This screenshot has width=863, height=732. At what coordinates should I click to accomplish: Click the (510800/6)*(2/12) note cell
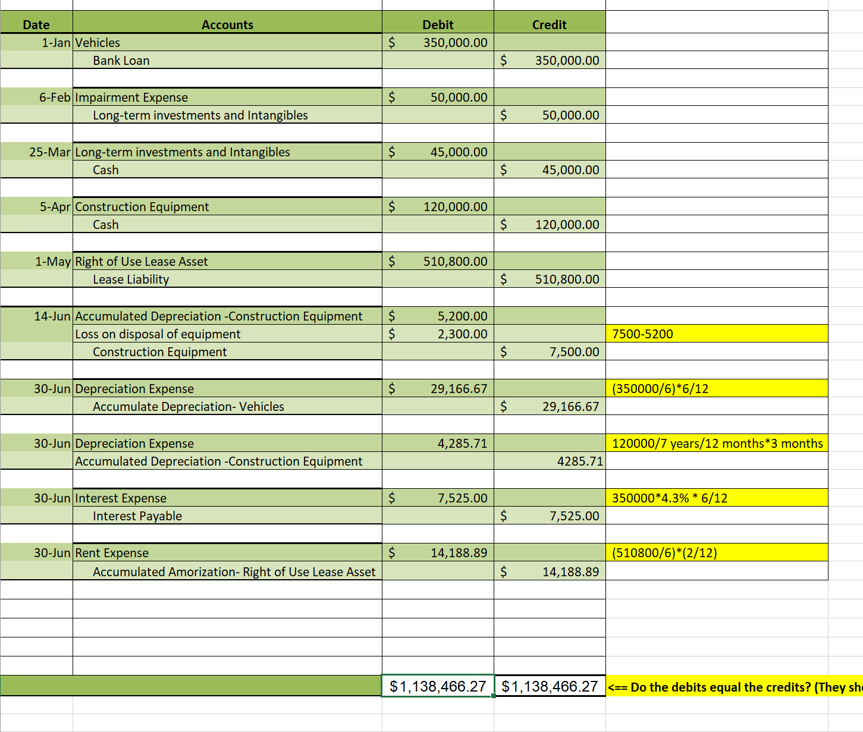tap(717, 552)
